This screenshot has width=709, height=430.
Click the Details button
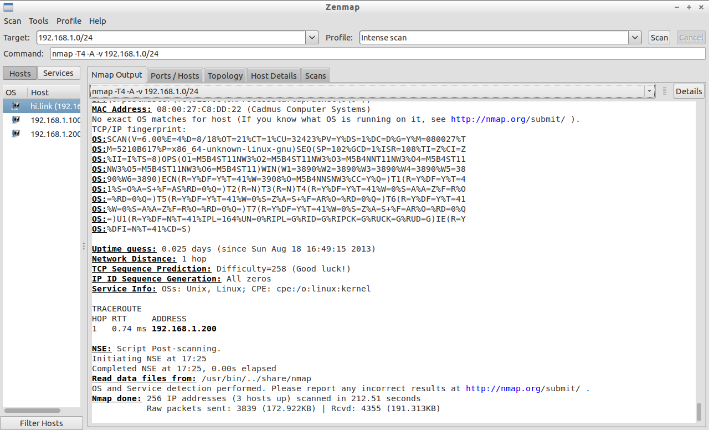(689, 91)
